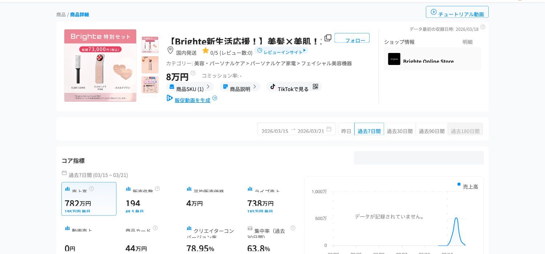Select the first product thumbnail image
The width and height of the screenshot is (545, 254).
[x=150, y=44]
